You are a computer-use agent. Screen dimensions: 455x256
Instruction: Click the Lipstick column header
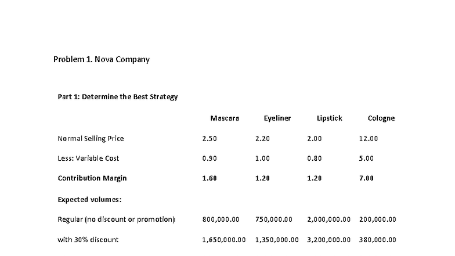329,118
